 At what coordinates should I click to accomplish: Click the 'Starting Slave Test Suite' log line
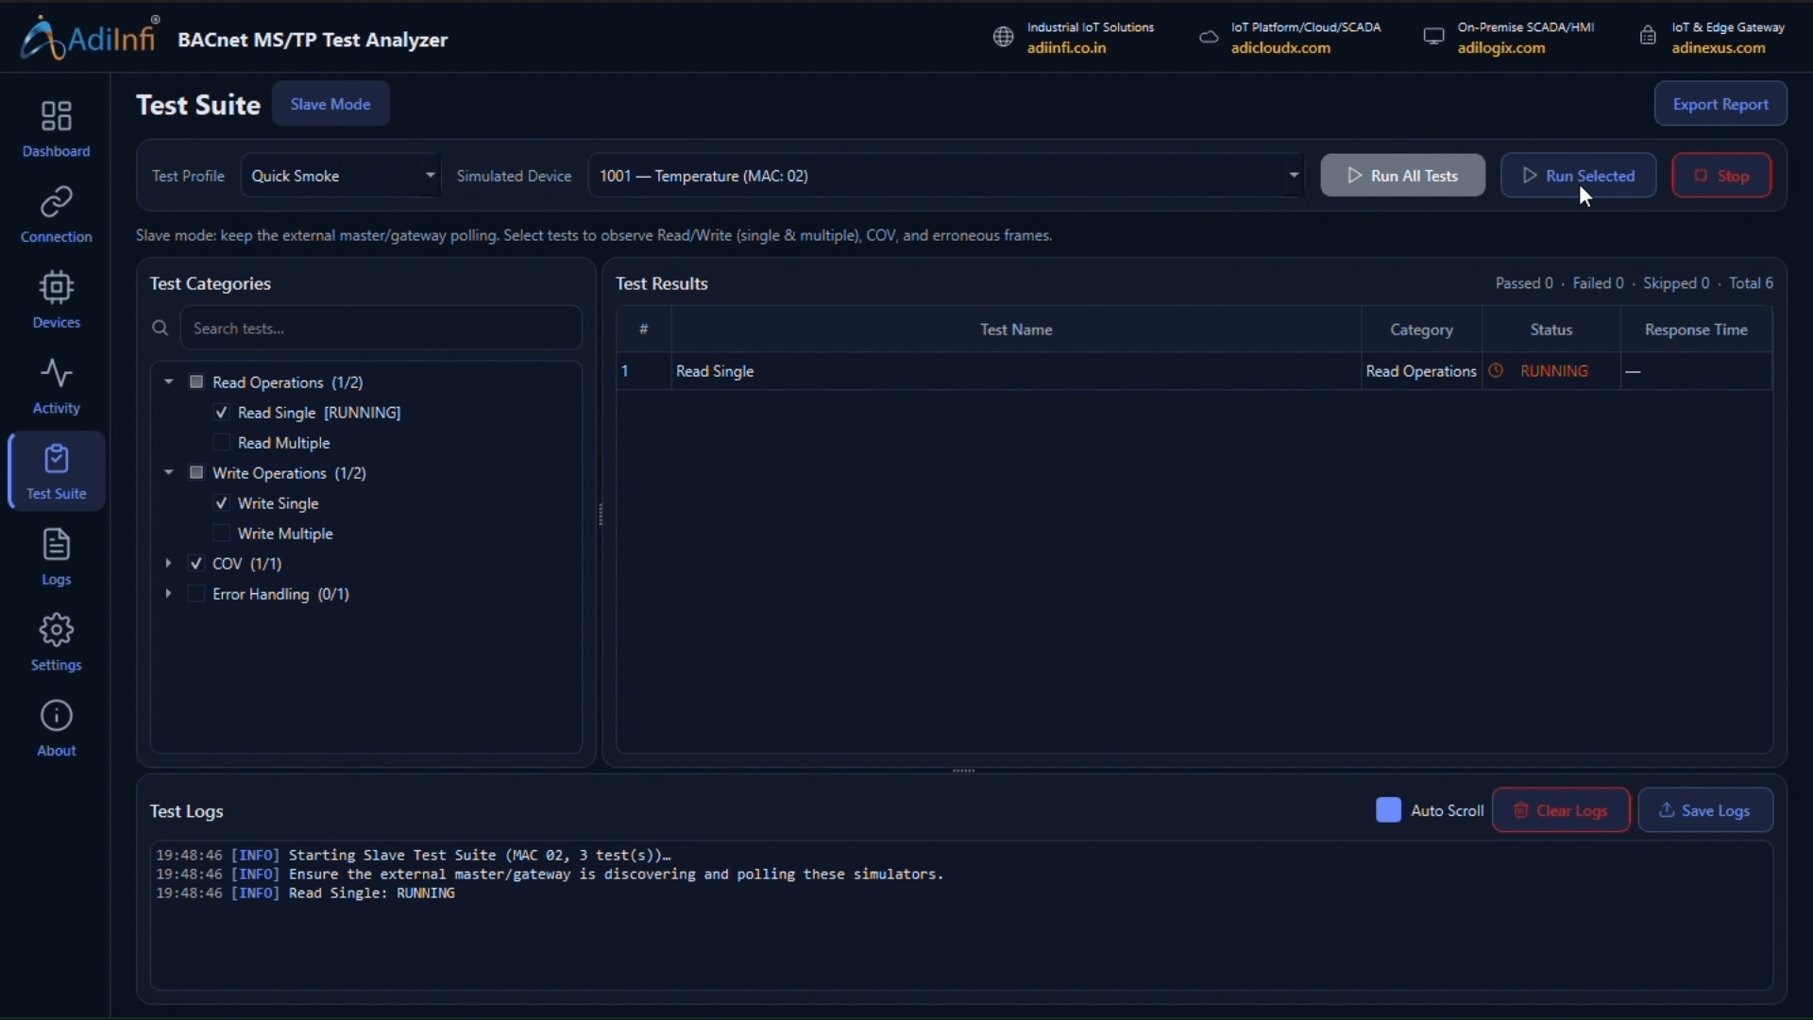(414, 856)
